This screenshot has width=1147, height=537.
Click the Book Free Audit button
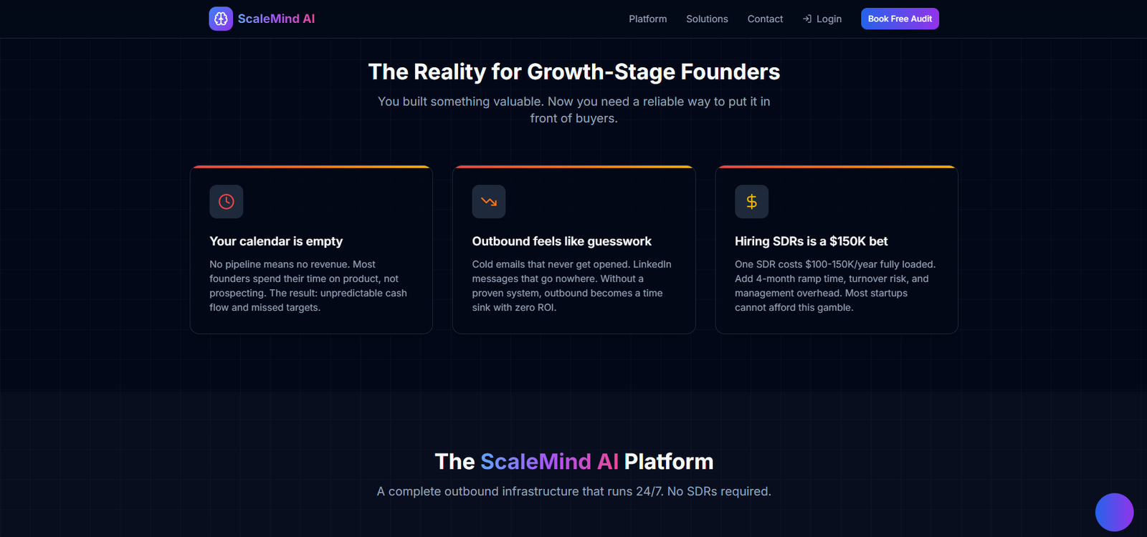click(899, 18)
